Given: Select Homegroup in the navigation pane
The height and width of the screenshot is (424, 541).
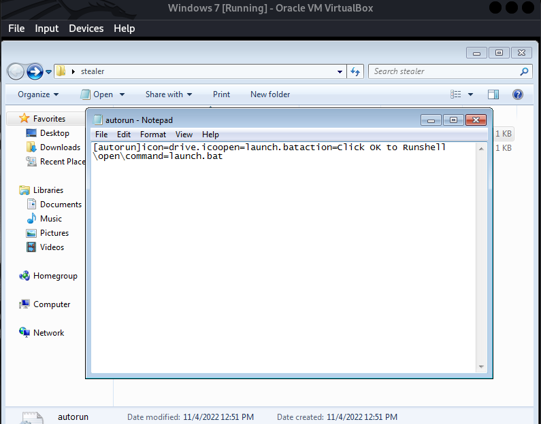Looking at the screenshot, I should 55,276.
